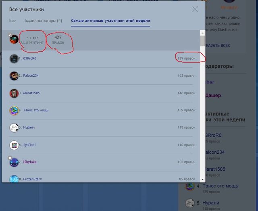Click the 103 правки count
258x211 pixels.
[x=186, y=162]
